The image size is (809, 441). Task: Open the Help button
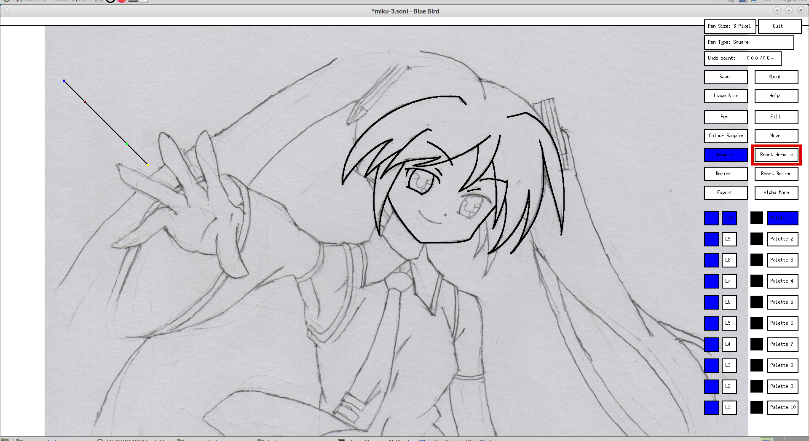pos(776,96)
